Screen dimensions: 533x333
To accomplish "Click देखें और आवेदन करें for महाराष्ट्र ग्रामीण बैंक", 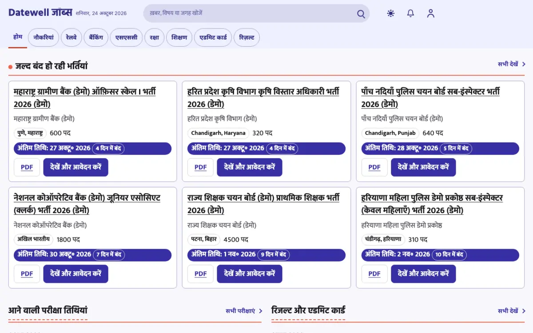I will [x=76, y=167].
